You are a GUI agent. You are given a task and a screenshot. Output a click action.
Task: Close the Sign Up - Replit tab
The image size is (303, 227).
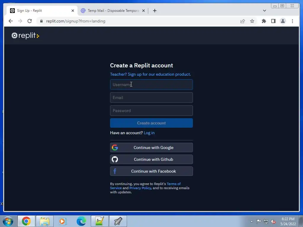pos(73,11)
